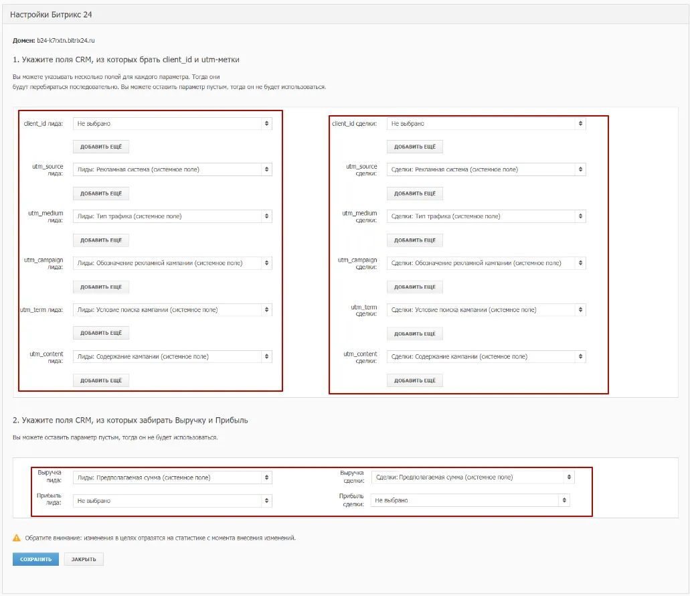Image resolution: width=690 pixels, height=596 pixels.
Task: Click Добавить ещё under utm_content сделки
Action: [415, 380]
